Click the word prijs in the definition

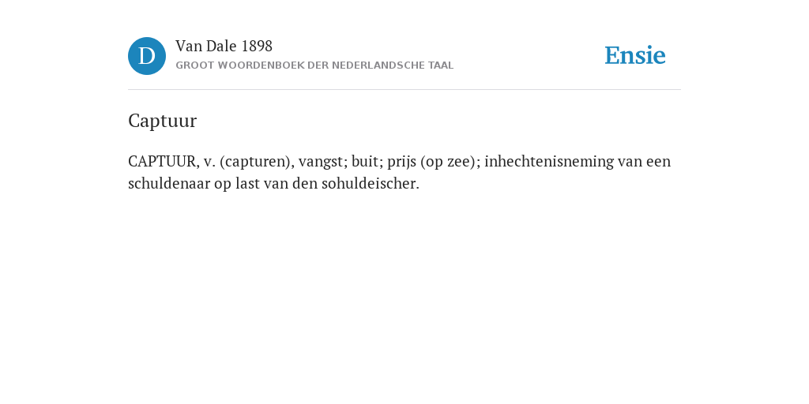tap(401, 163)
